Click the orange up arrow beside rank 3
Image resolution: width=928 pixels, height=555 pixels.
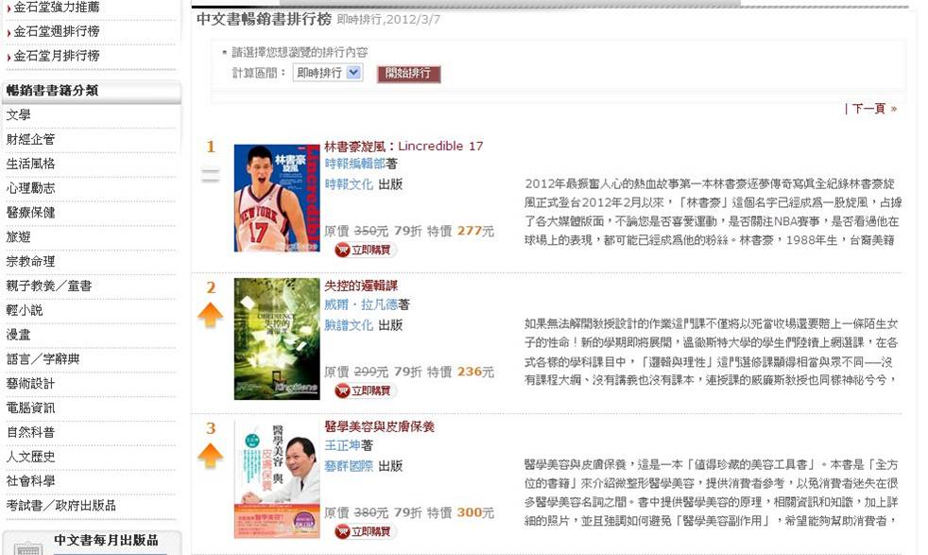tap(210, 456)
